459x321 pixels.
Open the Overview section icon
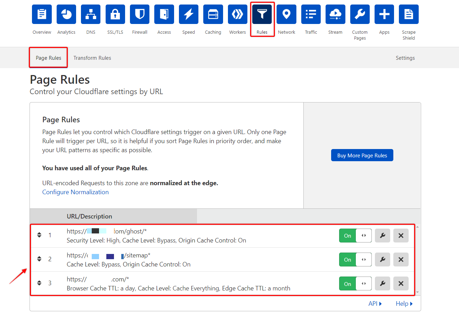pos(42,14)
